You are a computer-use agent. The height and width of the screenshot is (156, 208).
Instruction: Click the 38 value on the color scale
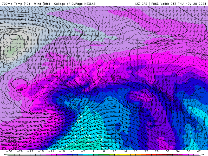pyautogui.click(x=188, y=151)
